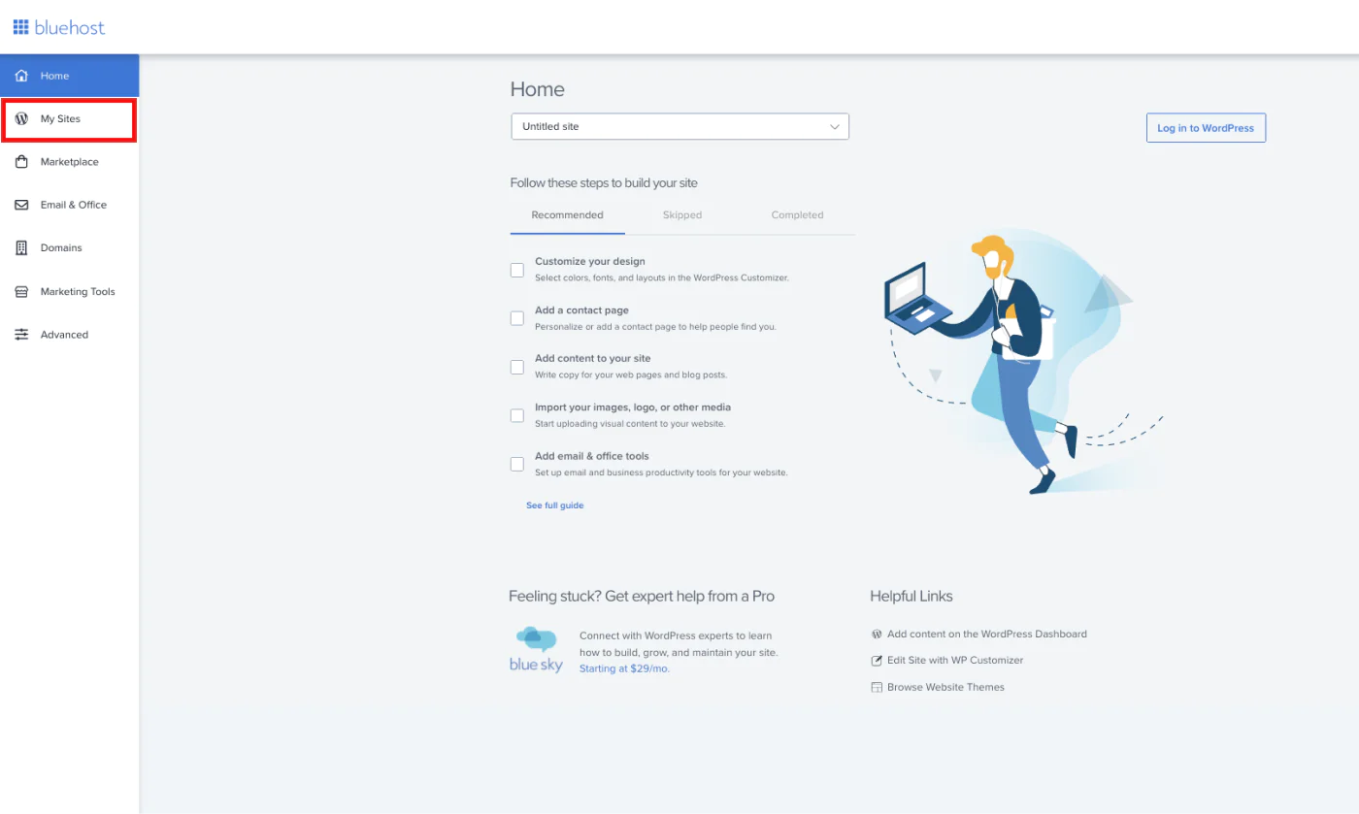Click the Add a contact page step title
This screenshot has height=814, width=1359.
(581, 310)
